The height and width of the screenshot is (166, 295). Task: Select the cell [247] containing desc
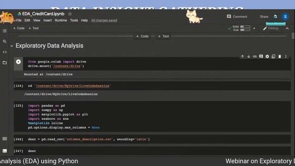pyautogui.click(x=152, y=151)
